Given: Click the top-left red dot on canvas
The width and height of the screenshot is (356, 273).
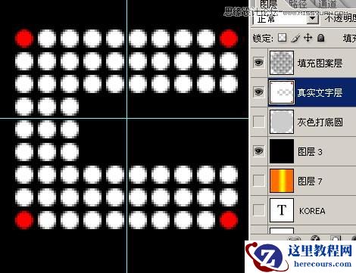Looking at the screenshot, I should [x=24, y=39].
